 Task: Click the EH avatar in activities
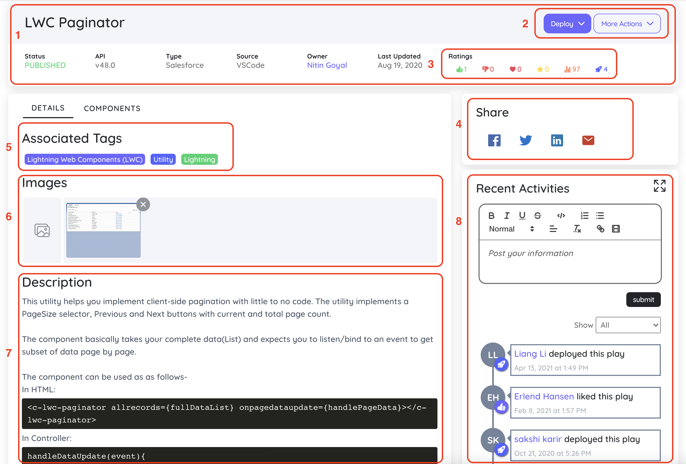(493, 398)
